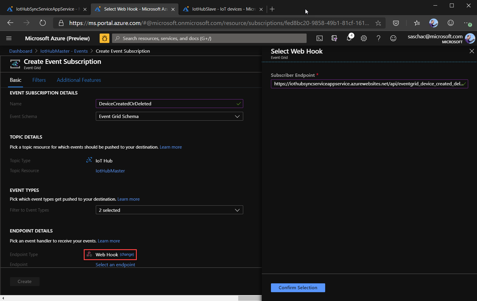Switch to the Filters tab
The height and width of the screenshot is (301, 477).
[x=39, y=80]
